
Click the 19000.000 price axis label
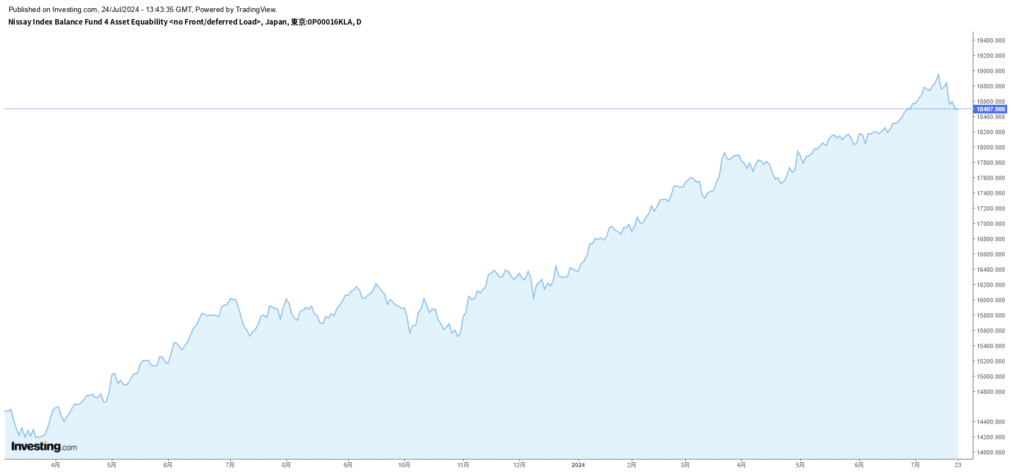[x=991, y=71]
